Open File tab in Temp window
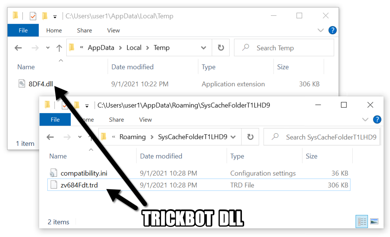390x237 pixels. click(23, 31)
